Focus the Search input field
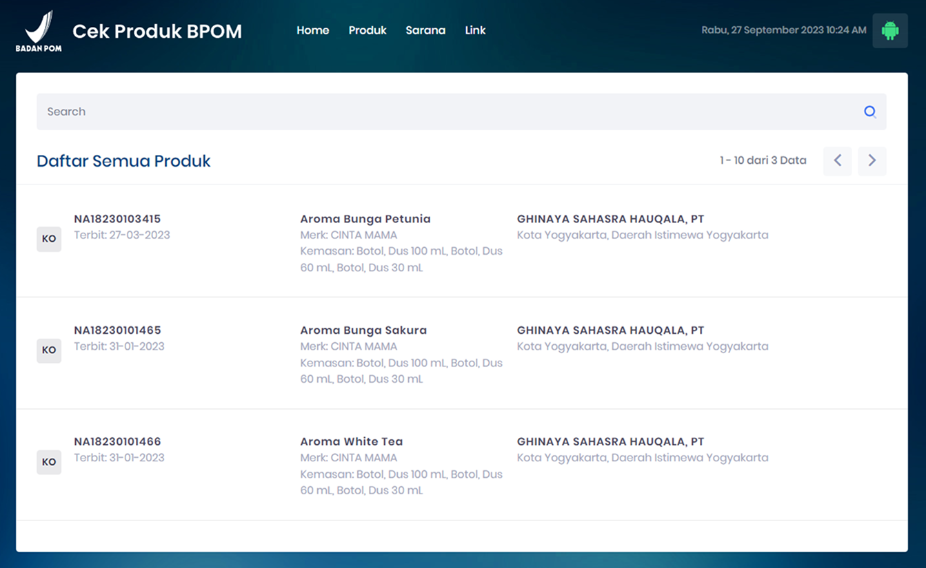Viewport: 926px width, 568px height. click(461, 112)
